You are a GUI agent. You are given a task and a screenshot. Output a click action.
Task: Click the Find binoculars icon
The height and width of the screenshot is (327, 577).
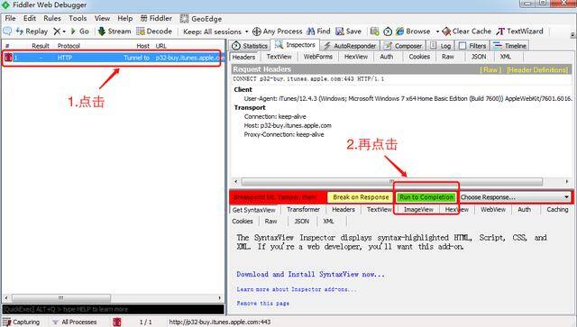(x=311, y=32)
